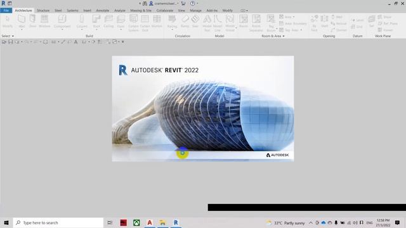Select the Roof tool
The image size is (406, 228).
tap(96, 21)
